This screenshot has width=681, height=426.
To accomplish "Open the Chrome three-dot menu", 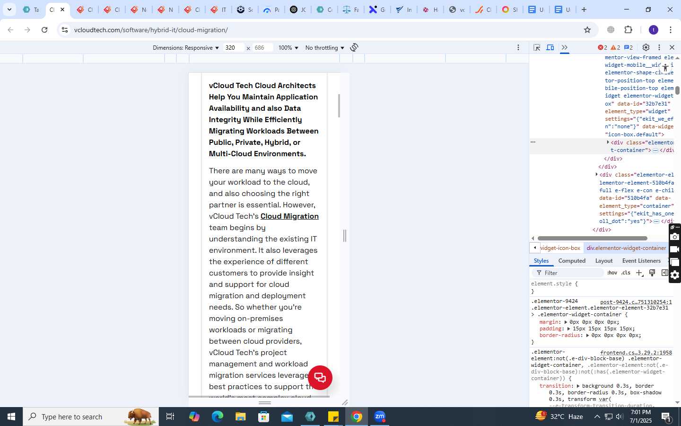I will click(671, 30).
